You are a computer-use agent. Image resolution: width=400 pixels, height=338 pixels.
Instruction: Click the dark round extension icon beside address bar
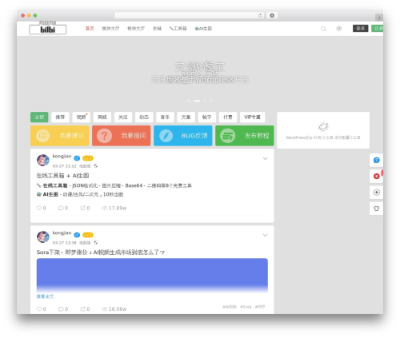point(272,15)
